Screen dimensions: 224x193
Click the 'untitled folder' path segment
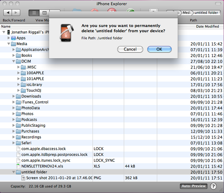coord(206,13)
